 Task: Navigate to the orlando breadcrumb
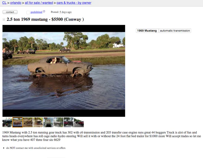coord(16,3)
